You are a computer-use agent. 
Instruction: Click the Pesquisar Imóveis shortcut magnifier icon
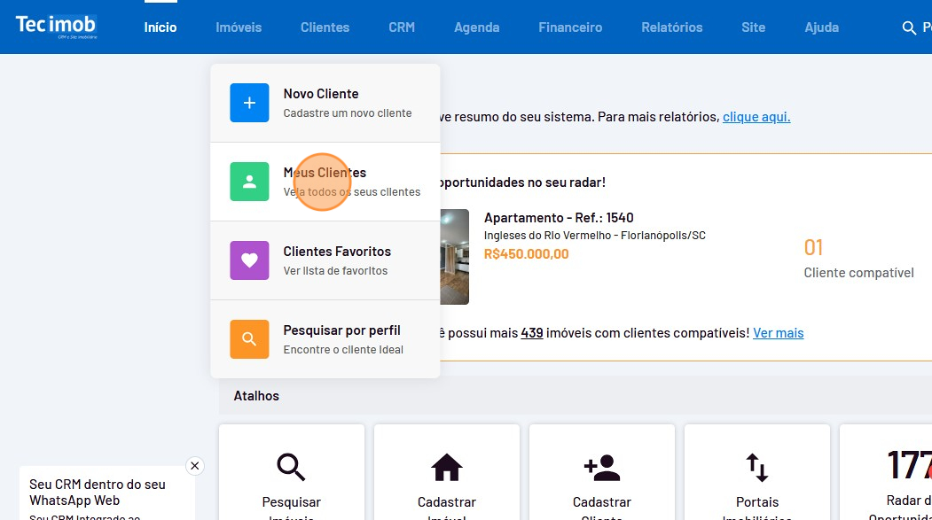coord(291,466)
